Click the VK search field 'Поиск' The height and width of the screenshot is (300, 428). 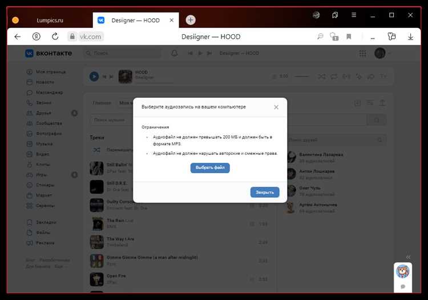tap(123, 53)
